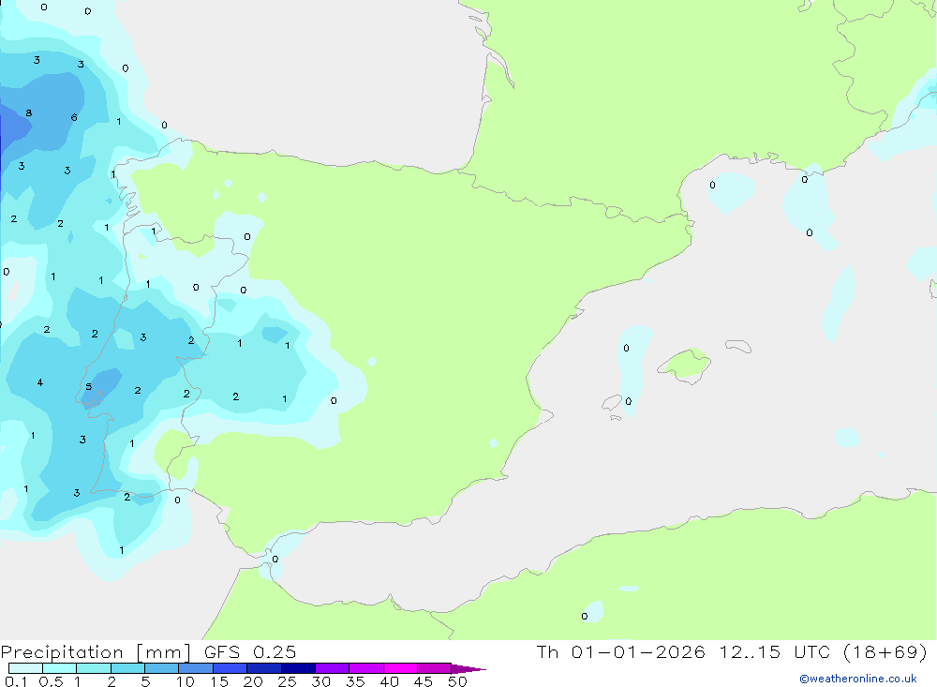937x687 pixels.
Task: Click the 20–25 mm legend color swatch
Action: [x=263, y=668]
